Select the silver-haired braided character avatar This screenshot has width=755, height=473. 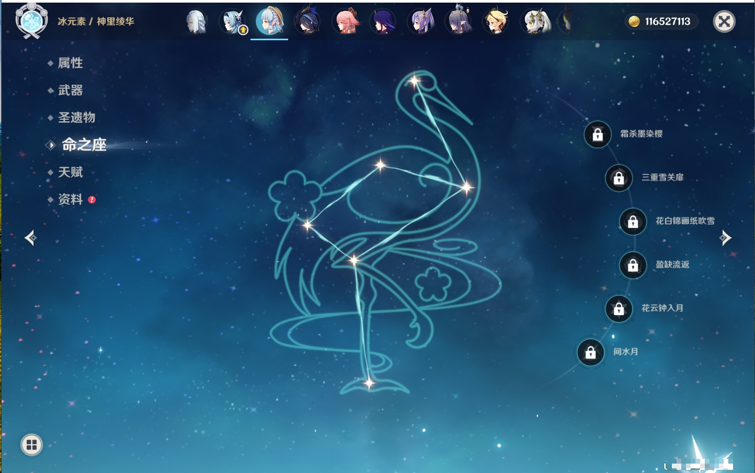click(197, 22)
